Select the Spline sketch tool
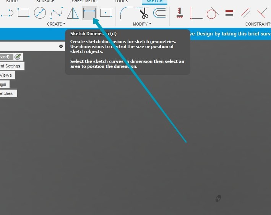 57,13
